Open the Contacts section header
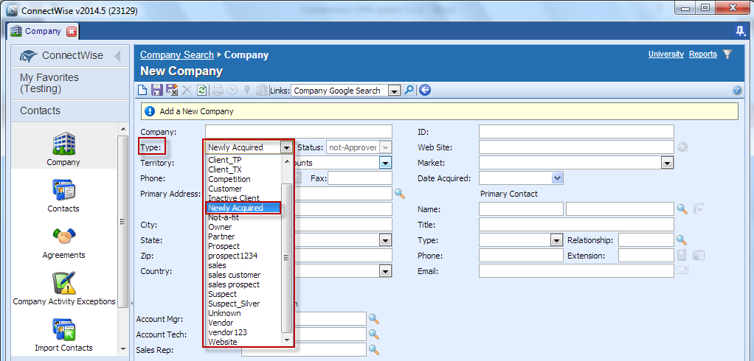The width and height of the screenshot is (754, 361). point(70,111)
